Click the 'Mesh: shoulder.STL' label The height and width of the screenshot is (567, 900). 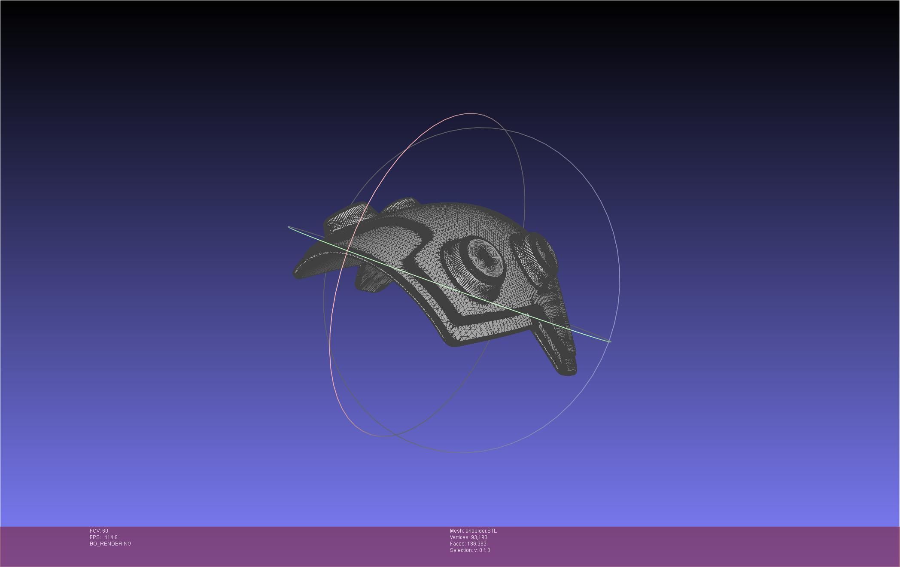point(473,531)
